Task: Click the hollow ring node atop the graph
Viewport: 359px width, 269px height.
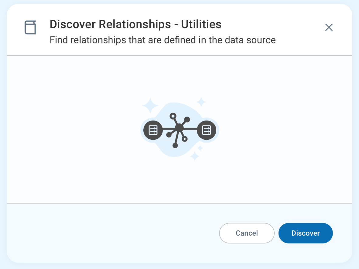Action: tap(173, 116)
